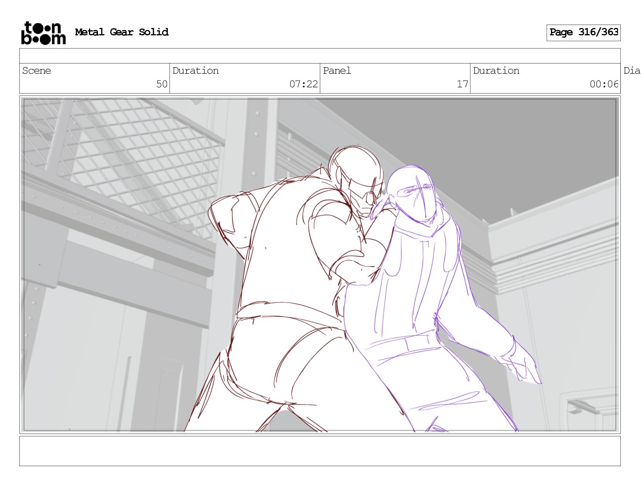The height and width of the screenshot is (495, 641).
Task: Select the panel number '17'
Action: pos(462,84)
